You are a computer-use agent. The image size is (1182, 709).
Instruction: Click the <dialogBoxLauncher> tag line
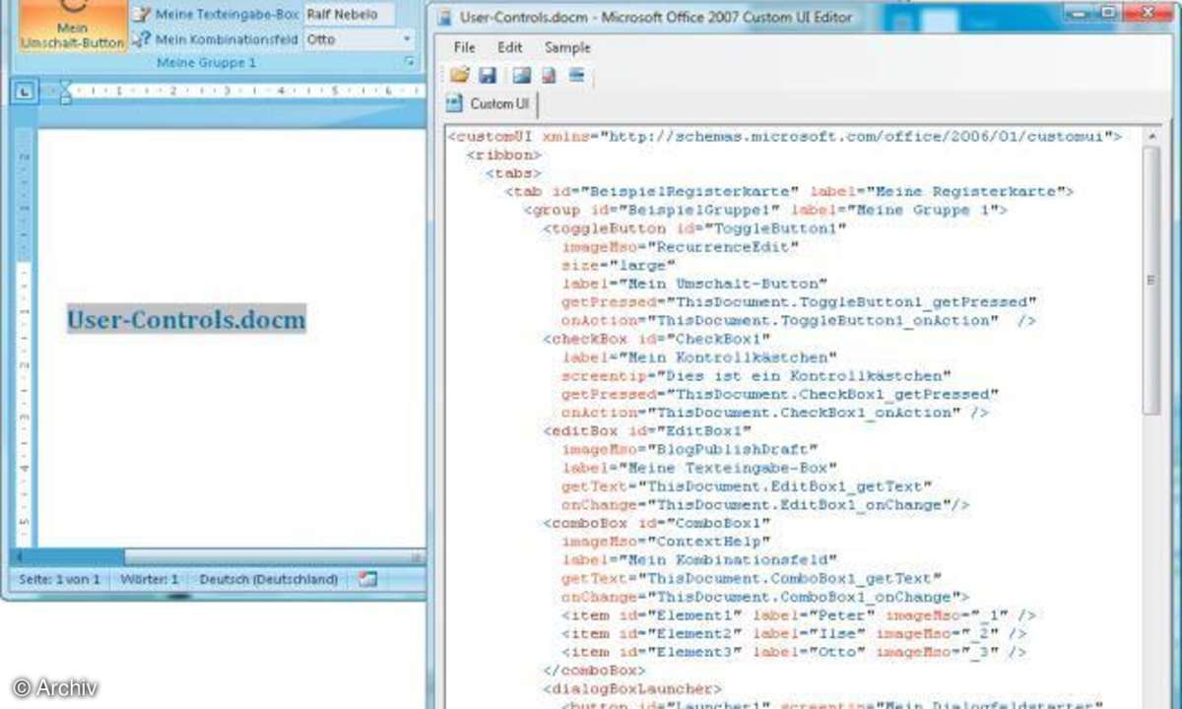coord(632,688)
